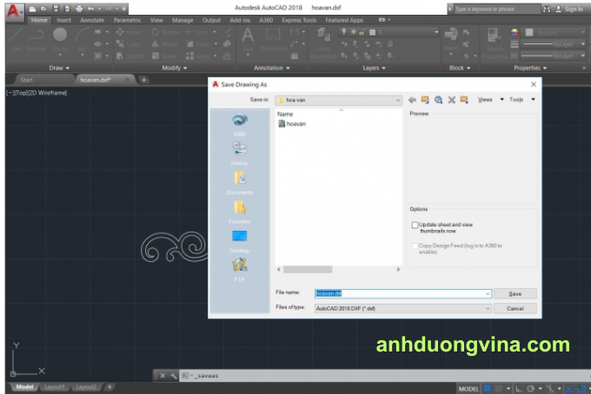Switch to the Layout1 tab

coord(55,387)
